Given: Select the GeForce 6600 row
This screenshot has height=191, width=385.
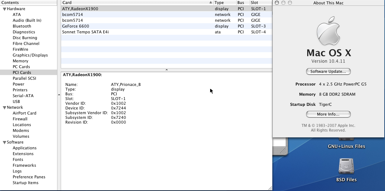Looking at the screenshot, I should (x=167, y=26).
